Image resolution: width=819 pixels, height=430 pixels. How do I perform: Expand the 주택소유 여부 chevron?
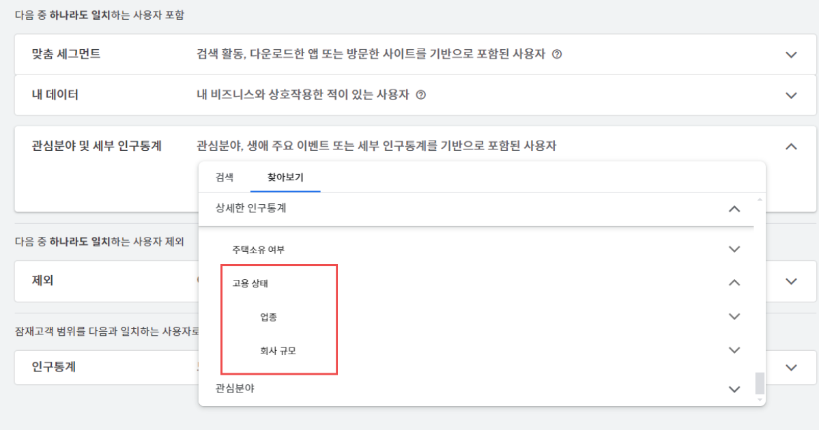734,249
